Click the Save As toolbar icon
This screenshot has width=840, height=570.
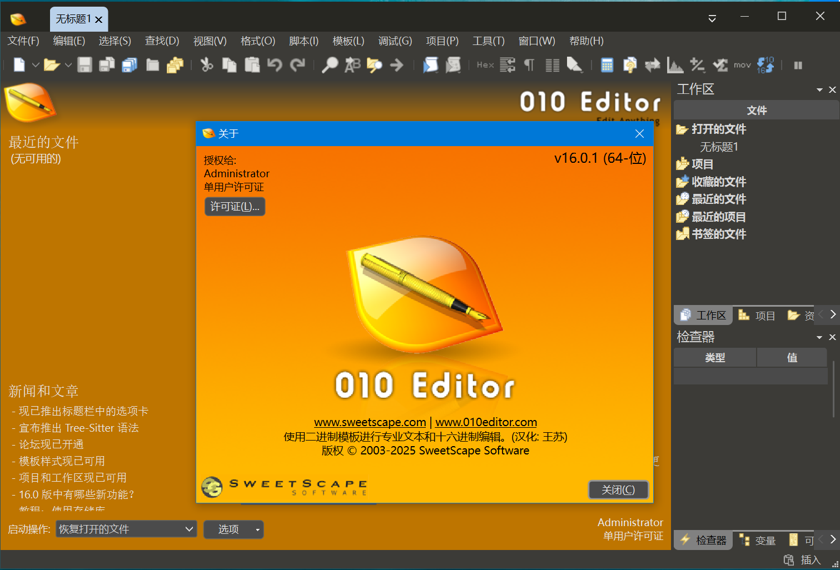point(107,65)
